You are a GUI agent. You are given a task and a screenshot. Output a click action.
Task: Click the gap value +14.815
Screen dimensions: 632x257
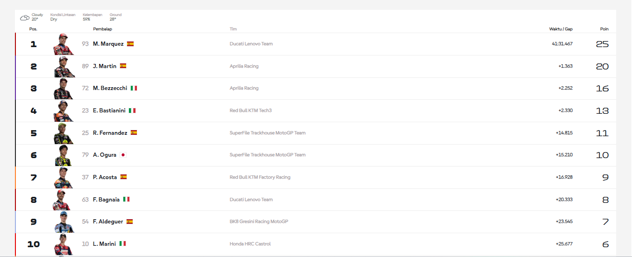point(564,133)
